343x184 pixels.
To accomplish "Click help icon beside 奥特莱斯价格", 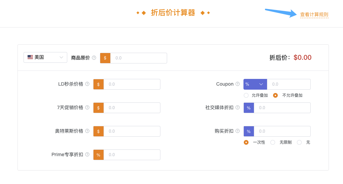I will pos(87,131).
